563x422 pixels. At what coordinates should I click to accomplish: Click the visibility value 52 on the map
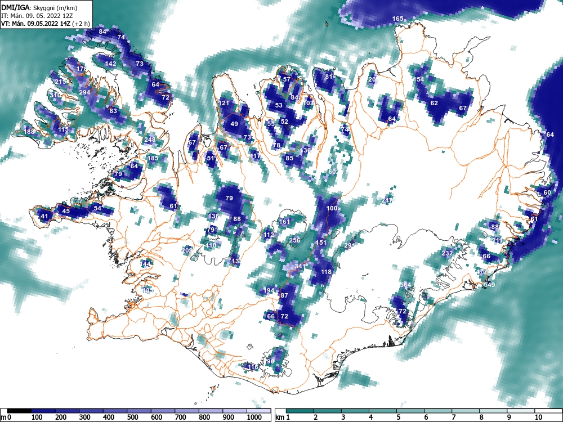284,122
